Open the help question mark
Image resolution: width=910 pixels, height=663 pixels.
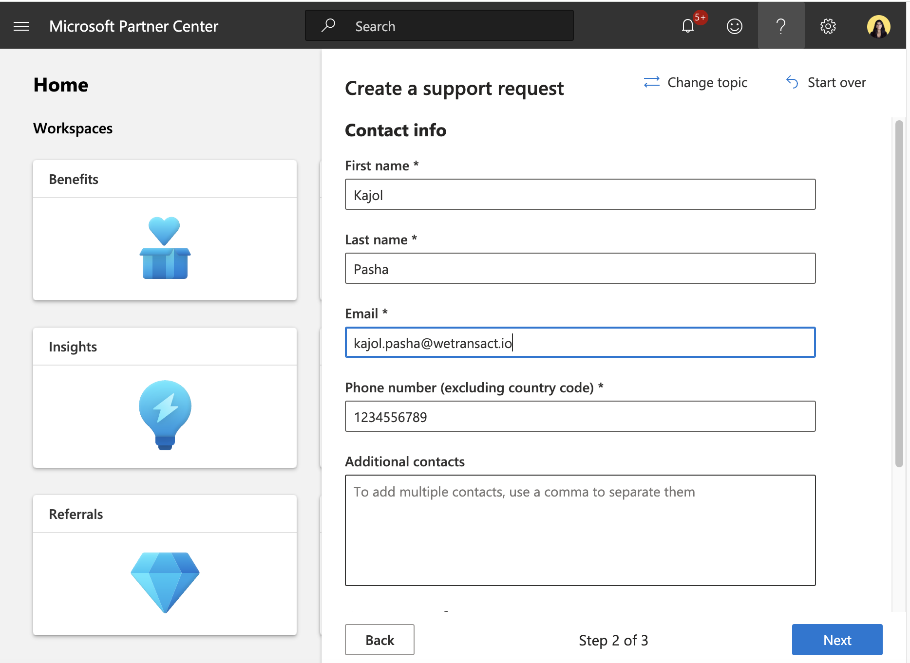[781, 26]
